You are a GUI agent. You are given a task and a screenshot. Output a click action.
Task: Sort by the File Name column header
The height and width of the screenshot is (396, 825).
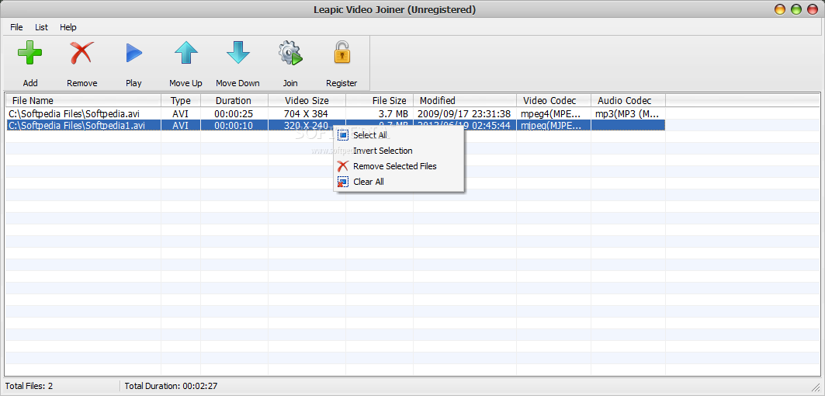(x=83, y=101)
